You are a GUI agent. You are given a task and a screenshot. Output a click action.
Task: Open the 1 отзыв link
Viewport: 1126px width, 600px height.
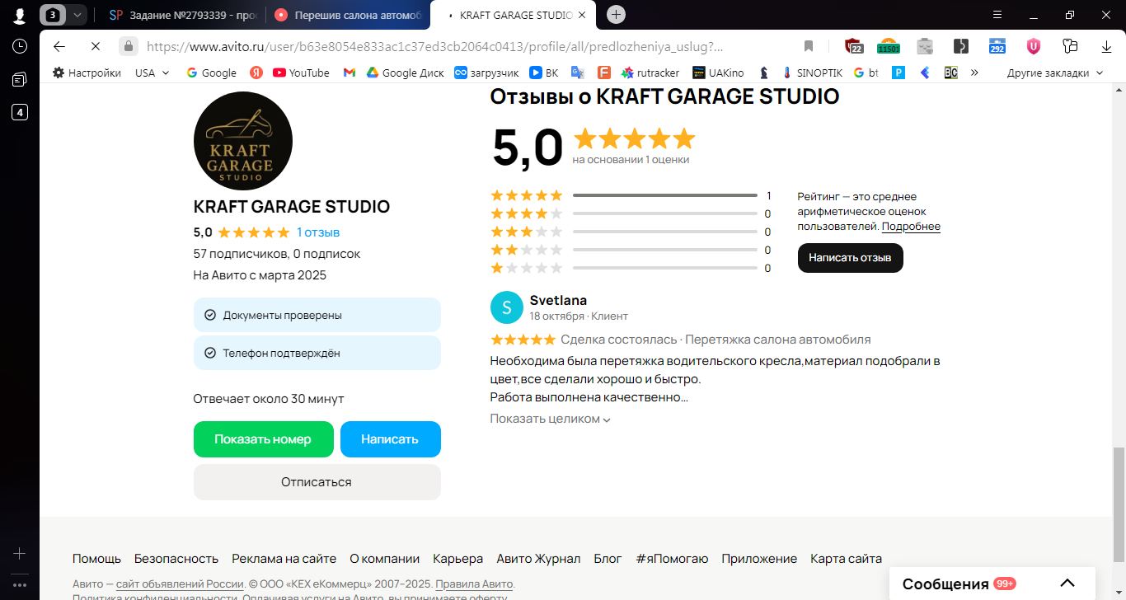tap(318, 232)
